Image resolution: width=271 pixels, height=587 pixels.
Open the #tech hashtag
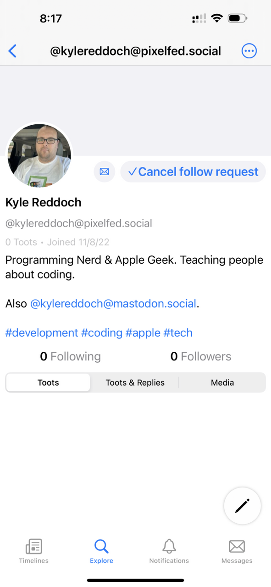click(178, 332)
